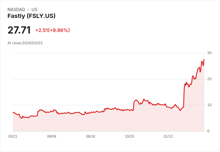Click the US market label

[x=34, y=10]
